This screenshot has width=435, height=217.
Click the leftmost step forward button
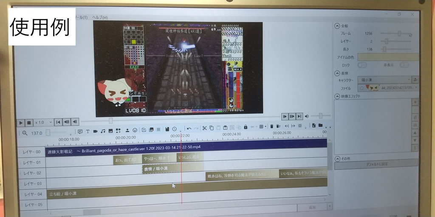point(285,117)
